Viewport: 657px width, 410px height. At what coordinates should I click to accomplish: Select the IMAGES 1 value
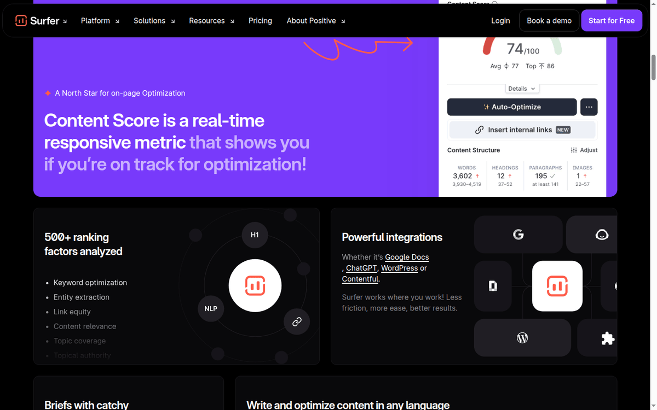pyautogui.click(x=578, y=176)
